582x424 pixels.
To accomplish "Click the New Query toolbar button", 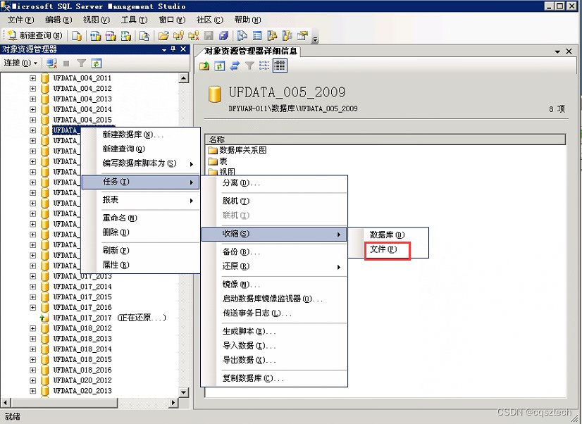I will tap(35, 36).
